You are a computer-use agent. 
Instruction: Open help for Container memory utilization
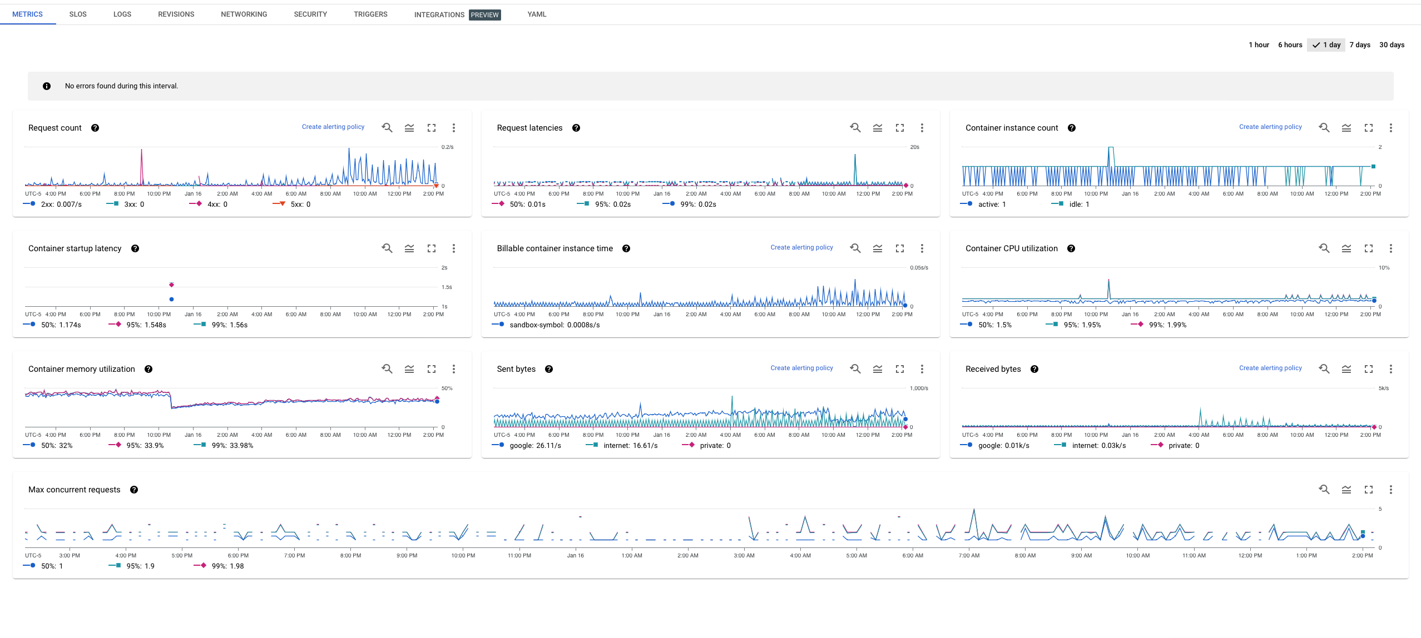point(148,369)
